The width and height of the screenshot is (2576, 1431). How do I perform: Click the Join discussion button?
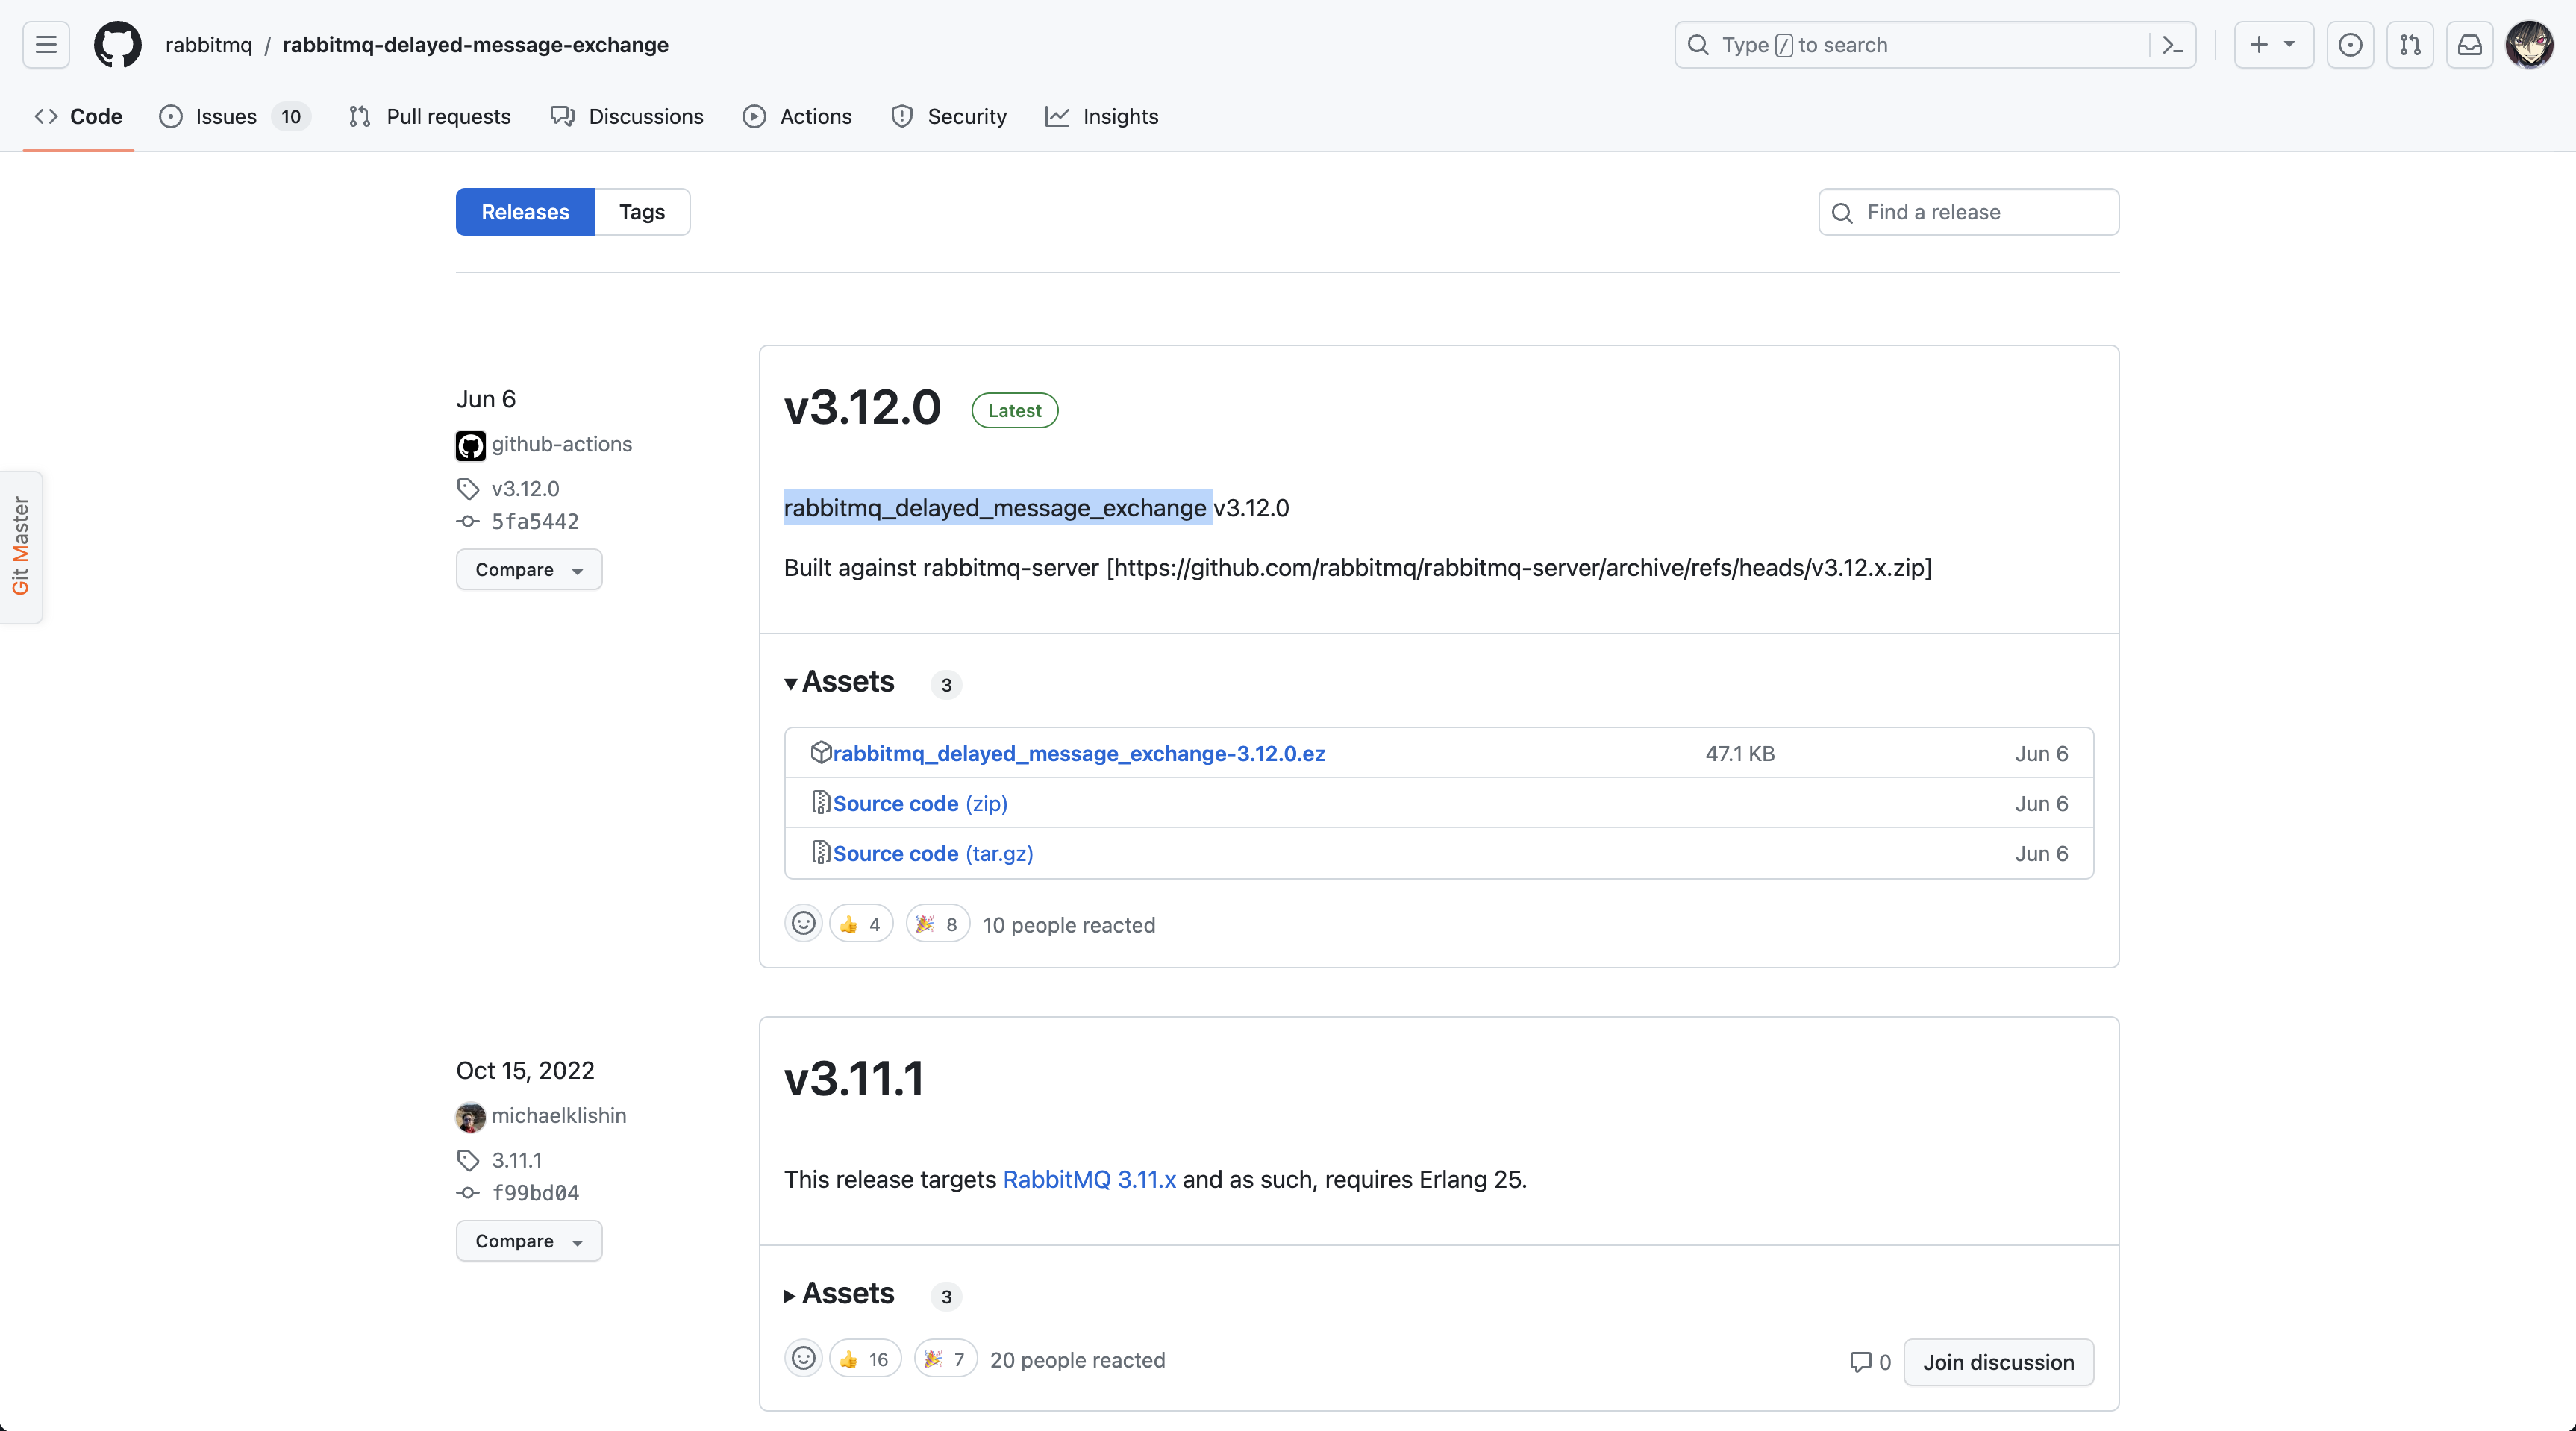(1997, 1362)
